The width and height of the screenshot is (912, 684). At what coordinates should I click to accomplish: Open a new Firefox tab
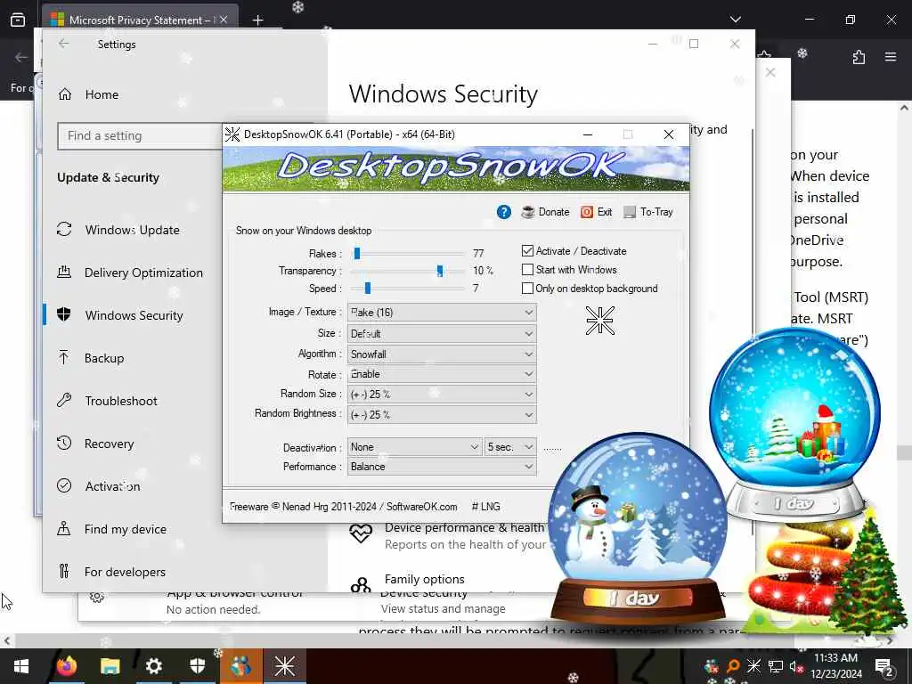coord(257,20)
